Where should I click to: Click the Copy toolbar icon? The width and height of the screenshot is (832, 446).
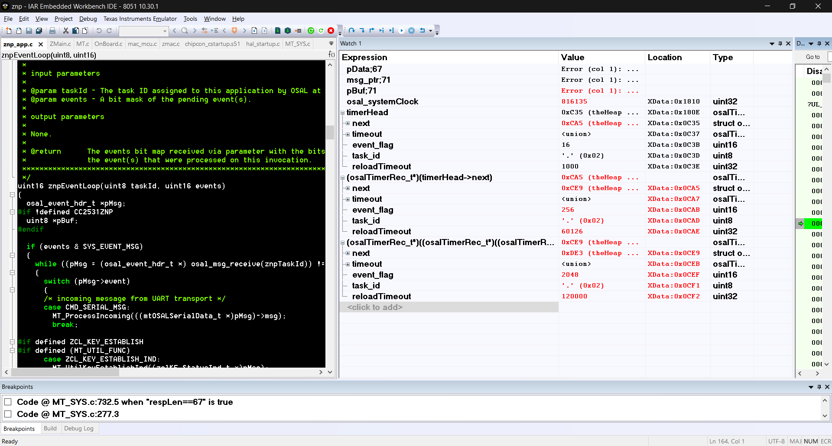(x=75, y=31)
